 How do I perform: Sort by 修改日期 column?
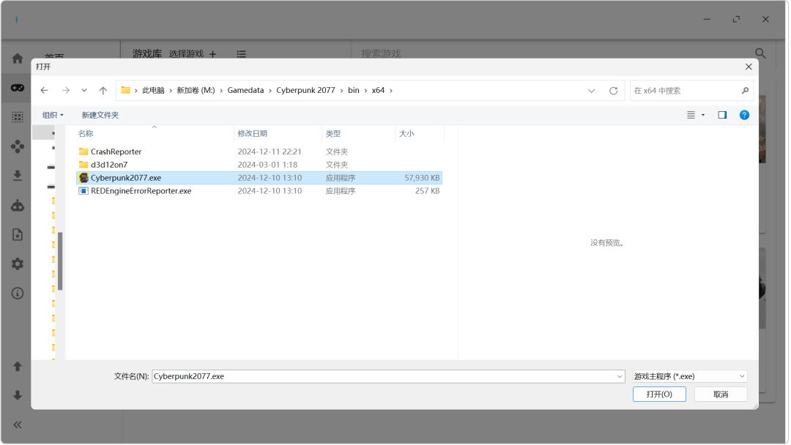click(x=252, y=133)
